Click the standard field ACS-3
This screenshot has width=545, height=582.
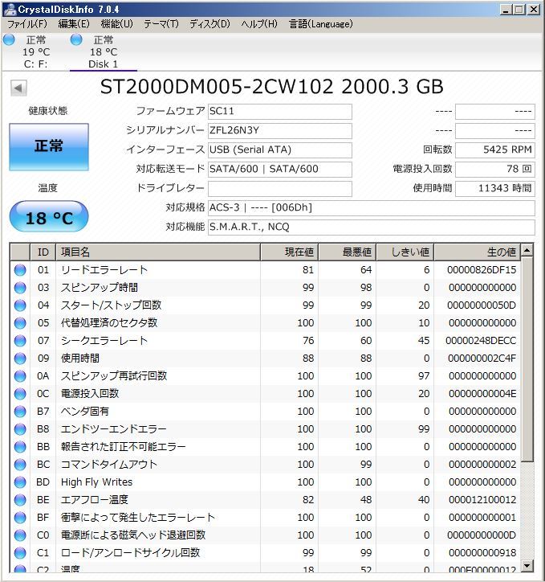(x=372, y=208)
